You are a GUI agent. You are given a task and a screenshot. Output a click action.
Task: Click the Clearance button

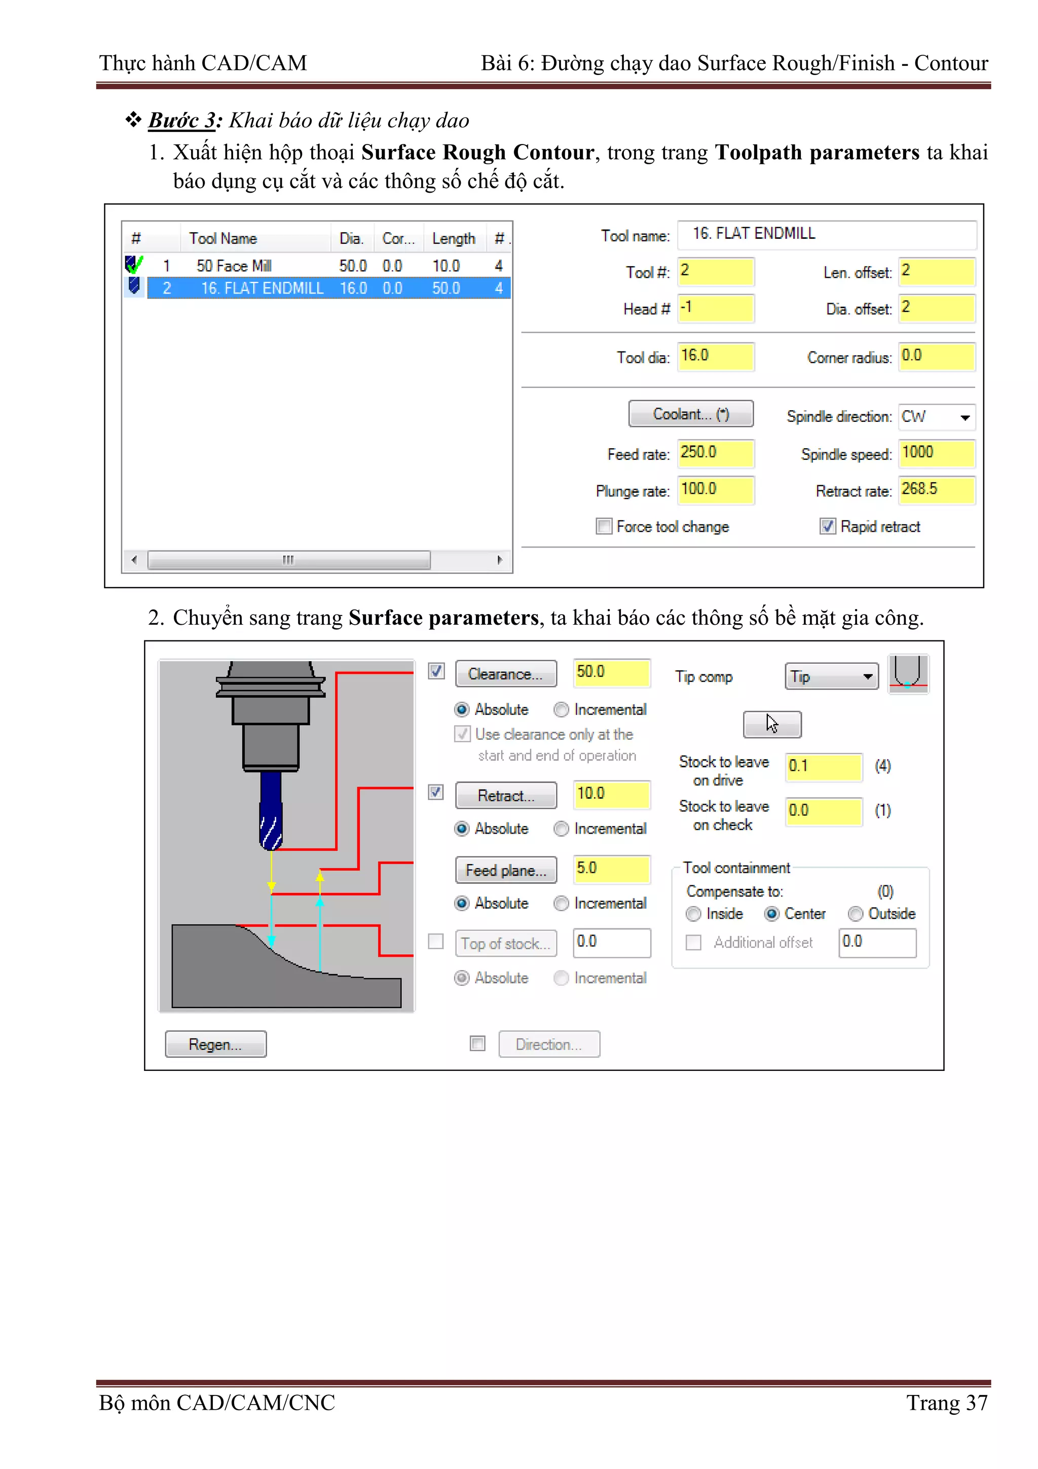click(x=506, y=674)
